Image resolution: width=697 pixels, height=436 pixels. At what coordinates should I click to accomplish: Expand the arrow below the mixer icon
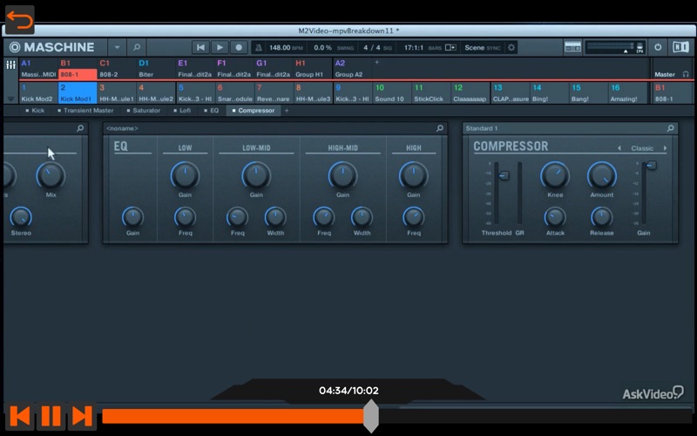click(x=10, y=99)
